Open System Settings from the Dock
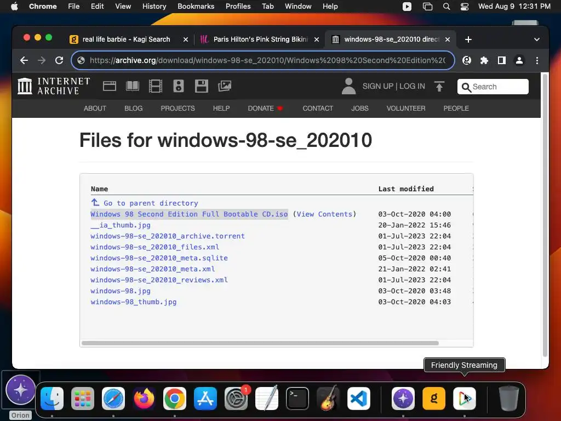Viewport: 561px width, 421px height. tap(236, 399)
